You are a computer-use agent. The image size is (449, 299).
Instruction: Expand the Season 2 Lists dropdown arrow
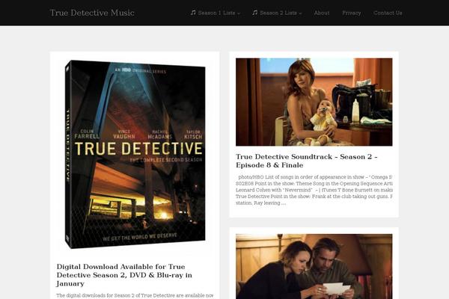(300, 13)
